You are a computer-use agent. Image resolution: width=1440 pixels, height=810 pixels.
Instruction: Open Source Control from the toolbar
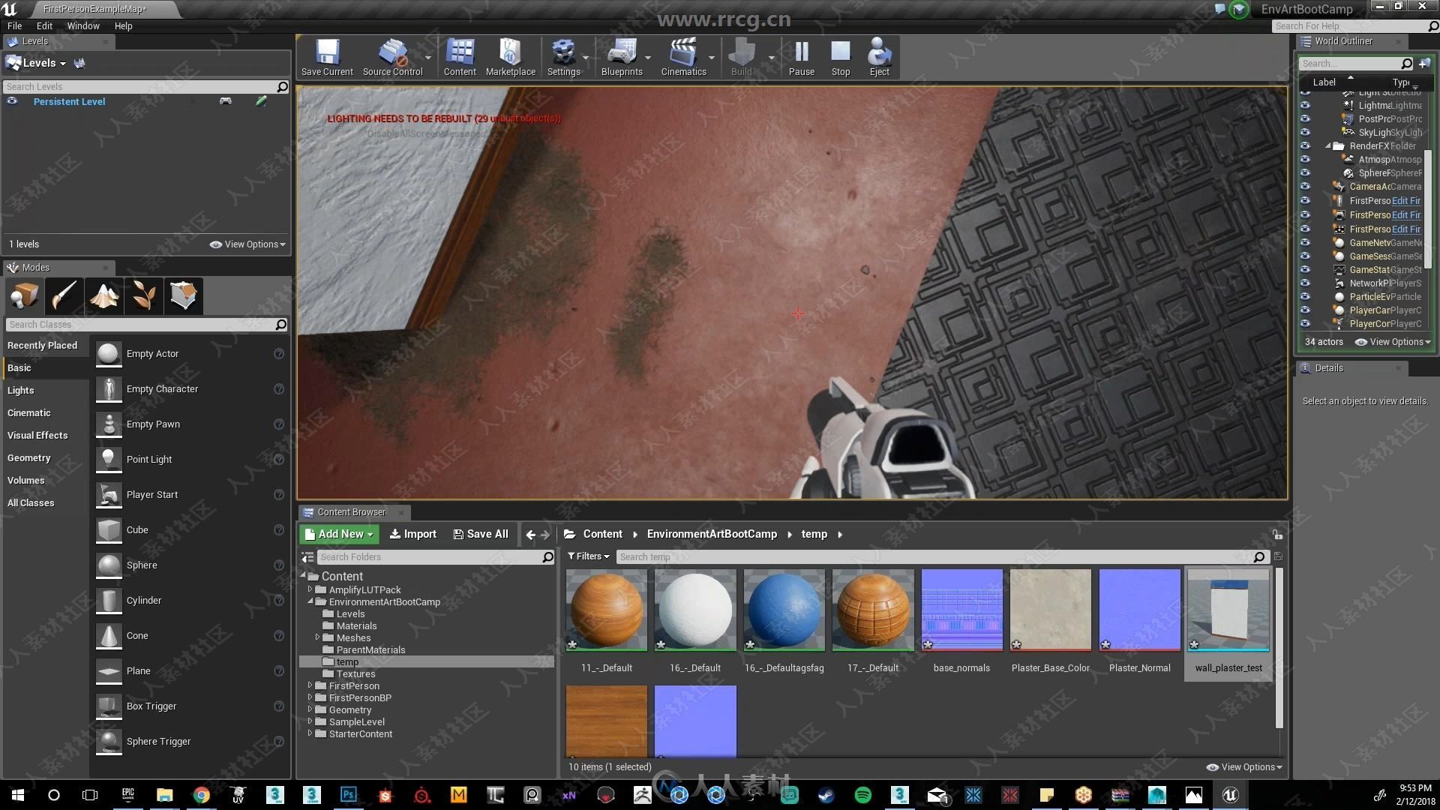(392, 57)
